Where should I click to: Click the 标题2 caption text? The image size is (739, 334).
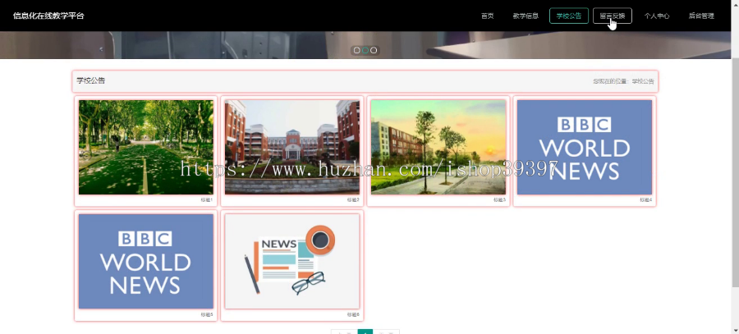click(353, 199)
